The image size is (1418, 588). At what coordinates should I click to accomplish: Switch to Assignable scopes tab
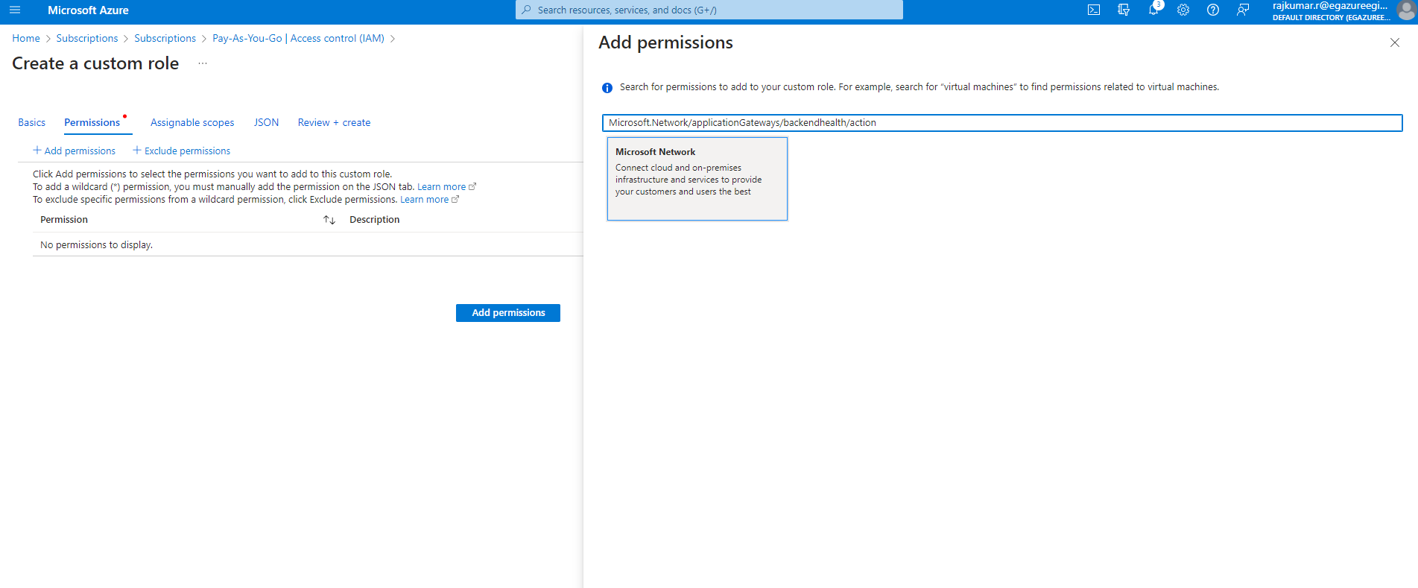pyautogui.click(x=192, y=122)
